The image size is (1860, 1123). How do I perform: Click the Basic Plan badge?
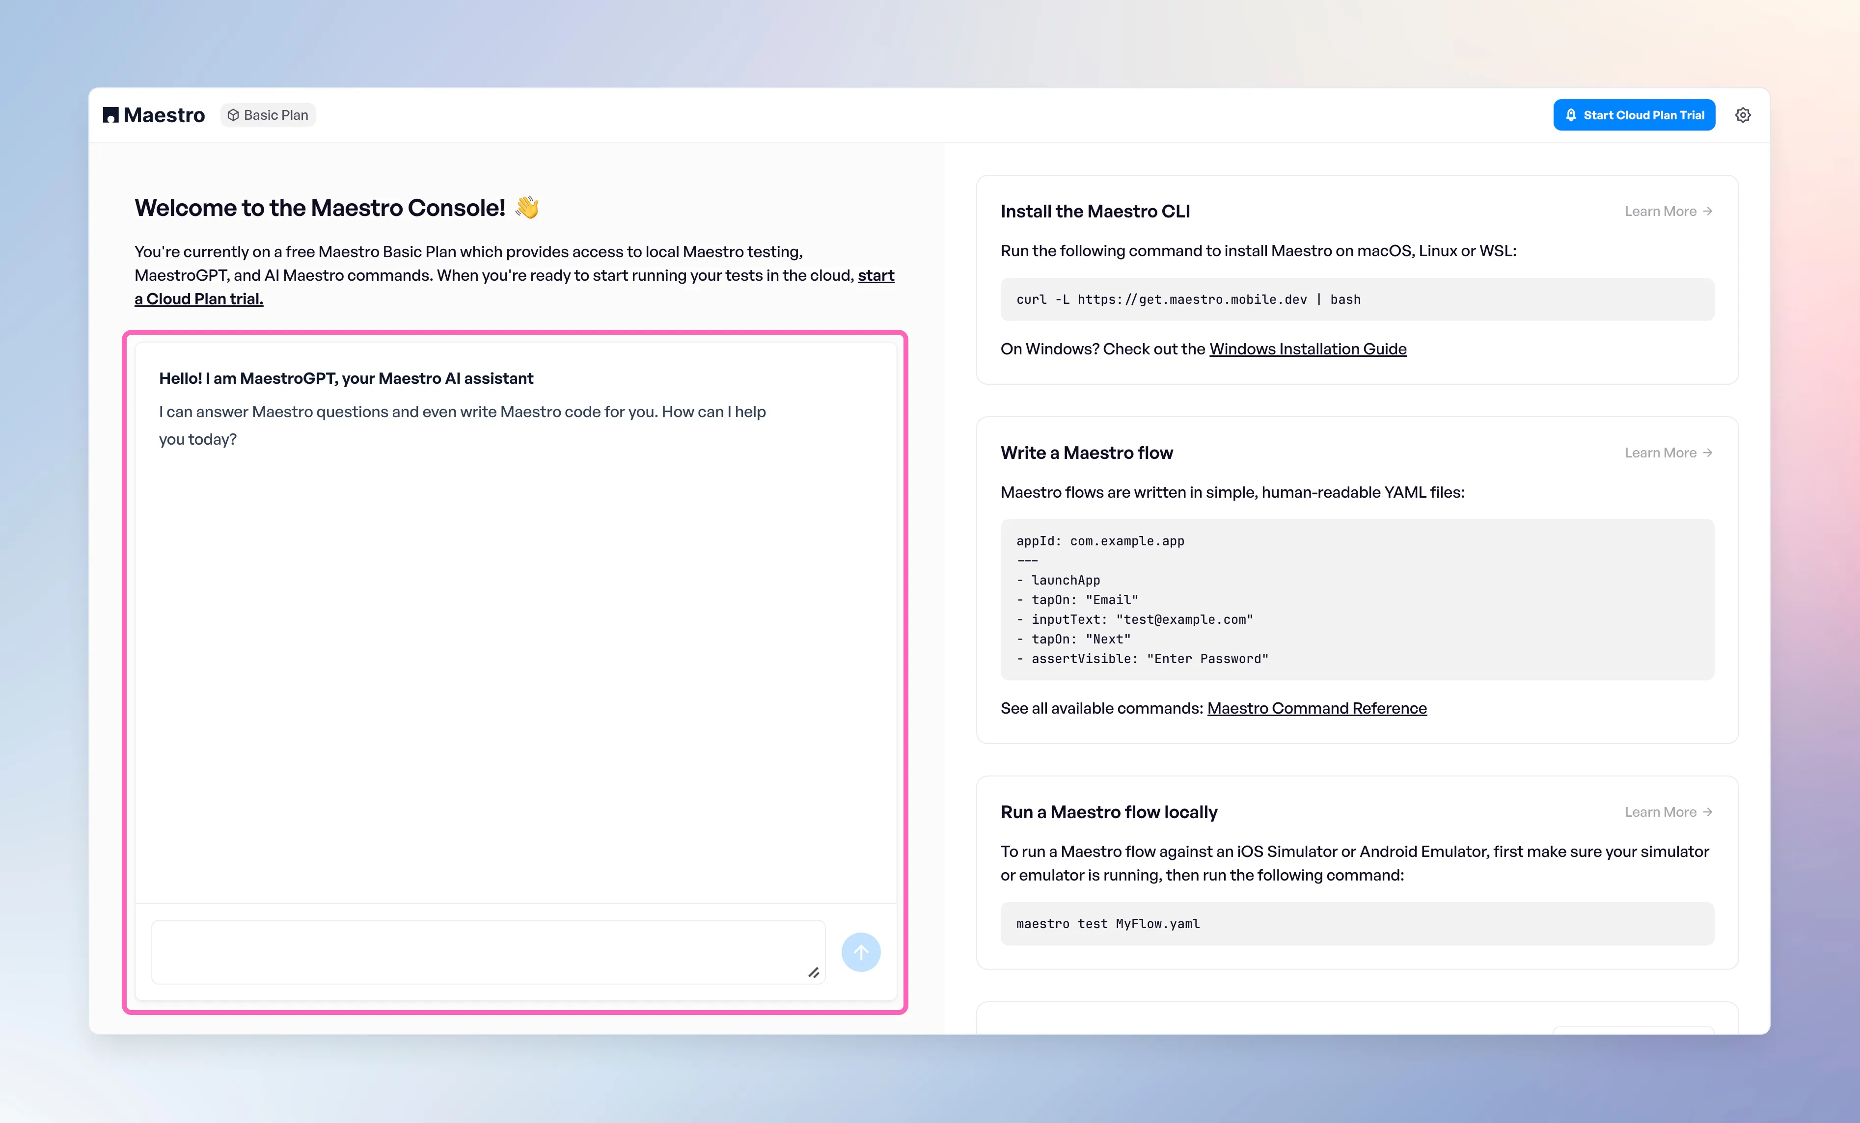[268, 115]
